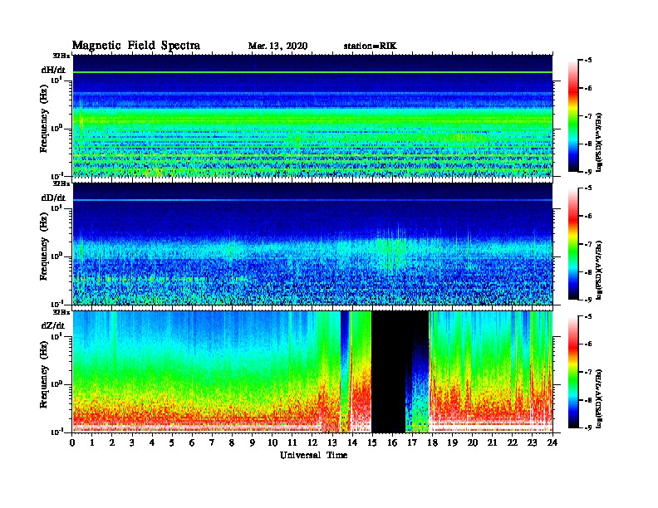Click hour tick label 1 on time axis
Screen dimensions: 658x508
point(92,443)
